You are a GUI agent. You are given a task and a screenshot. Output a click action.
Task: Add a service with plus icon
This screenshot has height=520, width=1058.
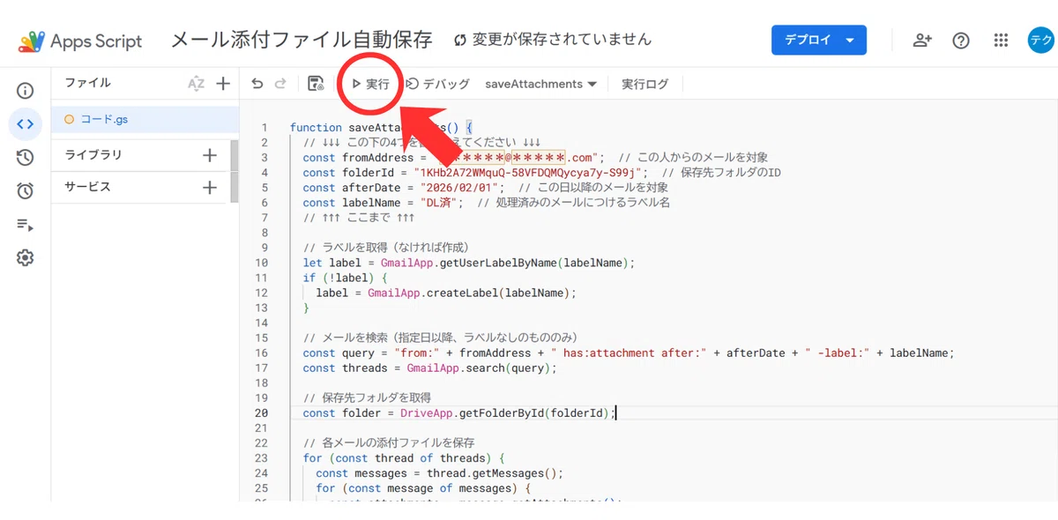[x=210, y=187]
